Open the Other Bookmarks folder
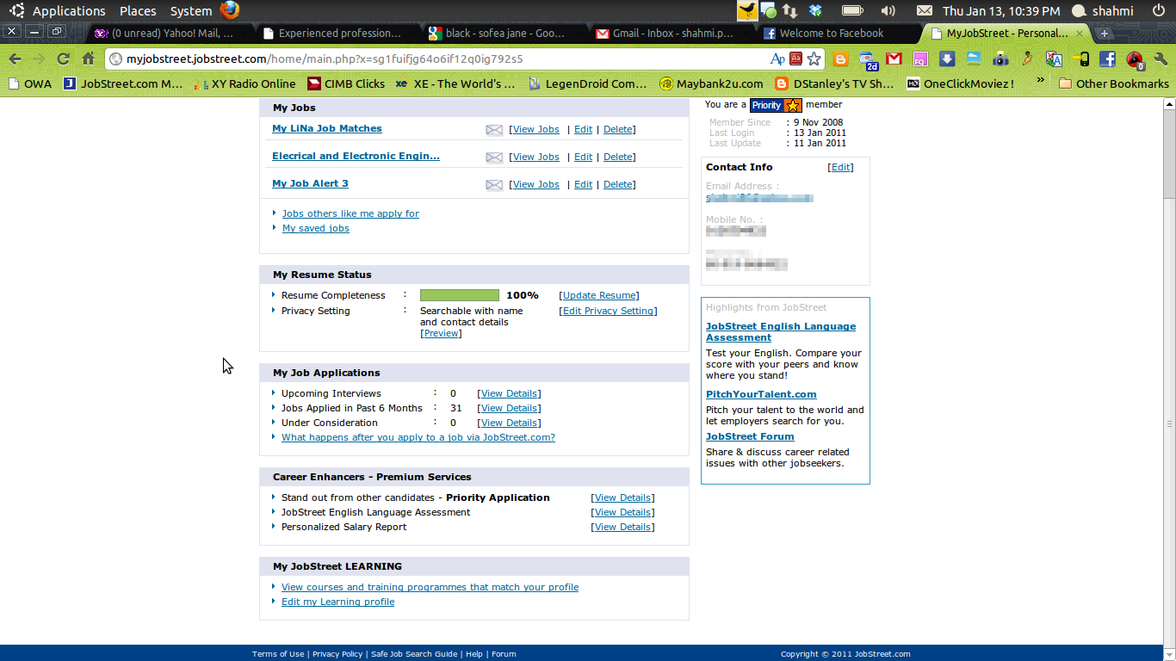The height and width of the screenshot is (661, 1176). [1114, 83]
